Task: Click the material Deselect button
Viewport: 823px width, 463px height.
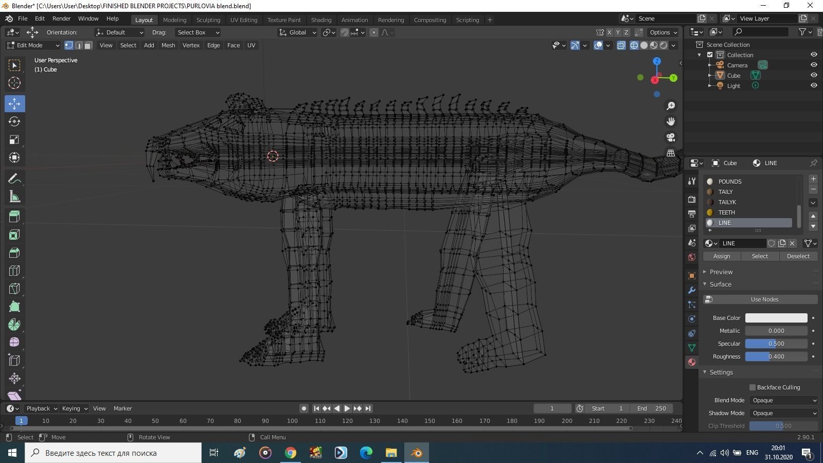Action: (798, 256)
